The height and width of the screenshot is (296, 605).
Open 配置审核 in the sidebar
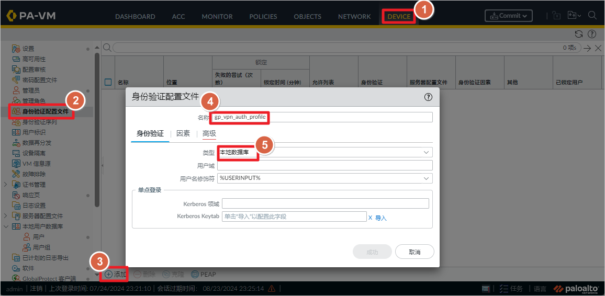coord(34,70)
